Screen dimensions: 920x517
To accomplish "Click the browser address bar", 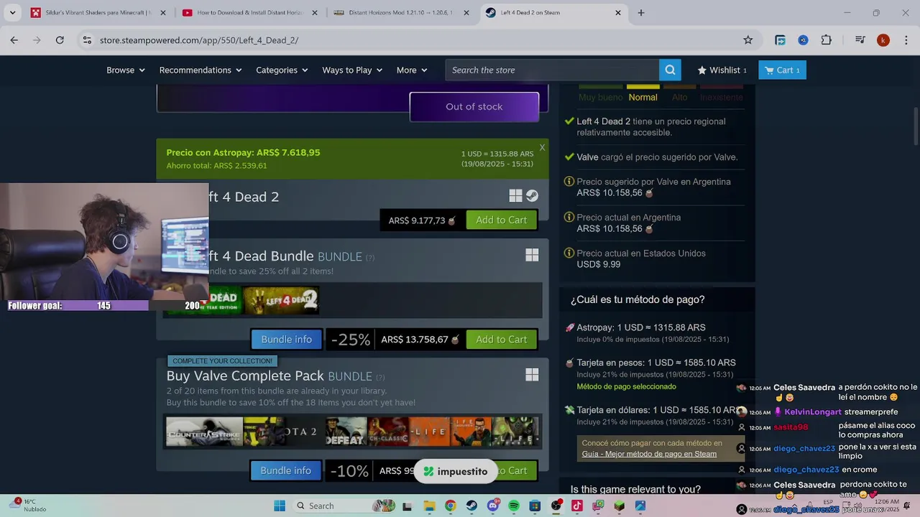I will coord(417,40).
